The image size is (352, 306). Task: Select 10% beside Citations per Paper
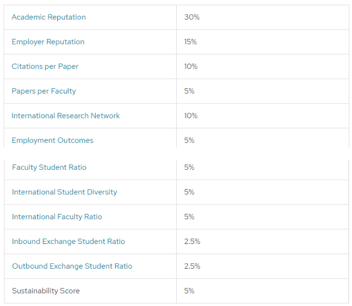click(x=191, y=66)
